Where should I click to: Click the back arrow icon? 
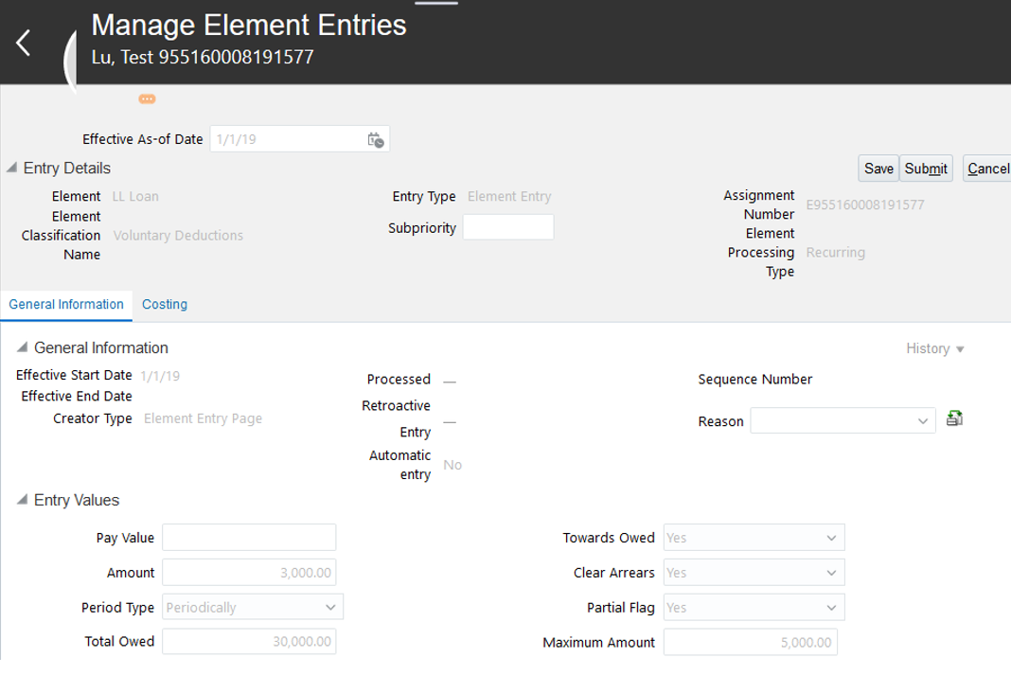coord(24,43)
